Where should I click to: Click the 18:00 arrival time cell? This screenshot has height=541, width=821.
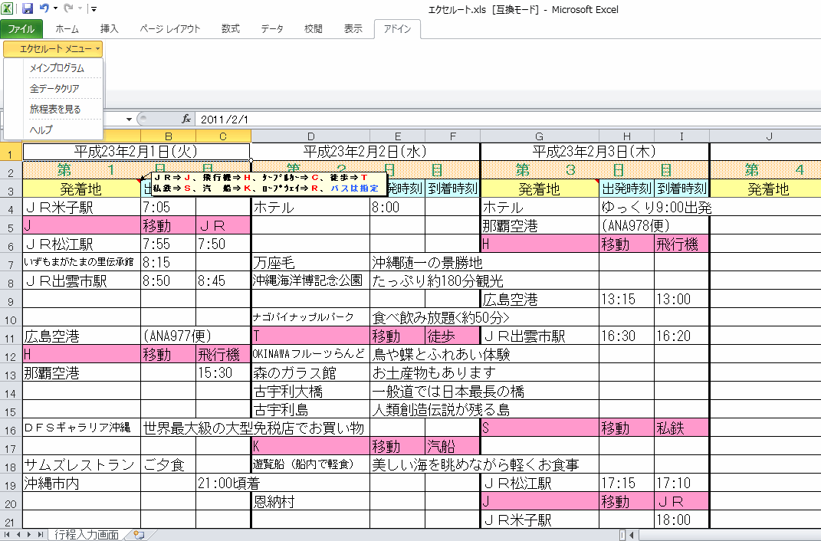[x=681, y=520]
